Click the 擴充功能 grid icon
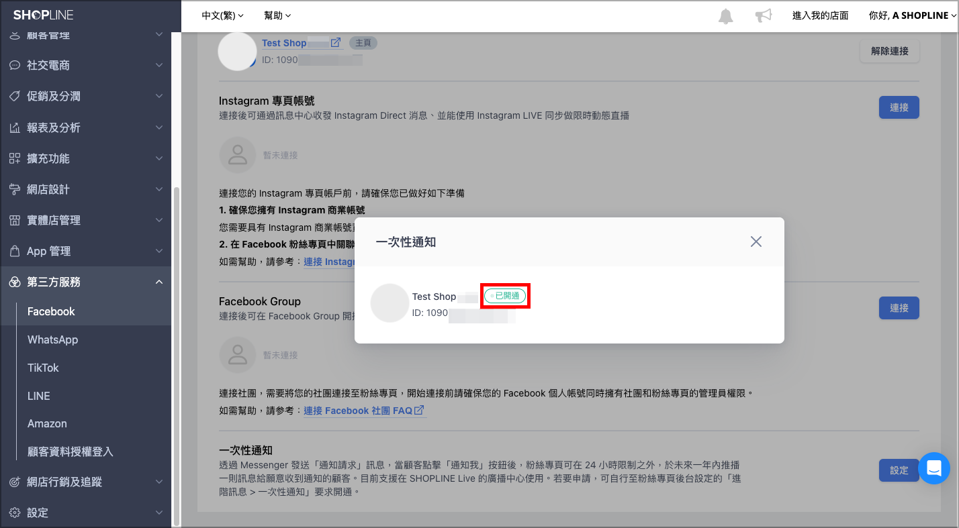Viewport: 959px width, 528px height. click(15, 158)
